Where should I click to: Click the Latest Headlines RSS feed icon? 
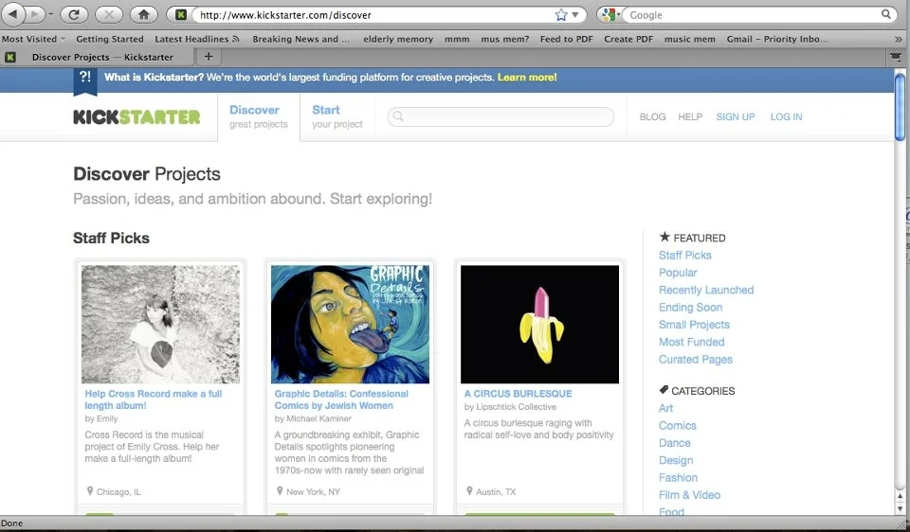[x=236, y=39]
